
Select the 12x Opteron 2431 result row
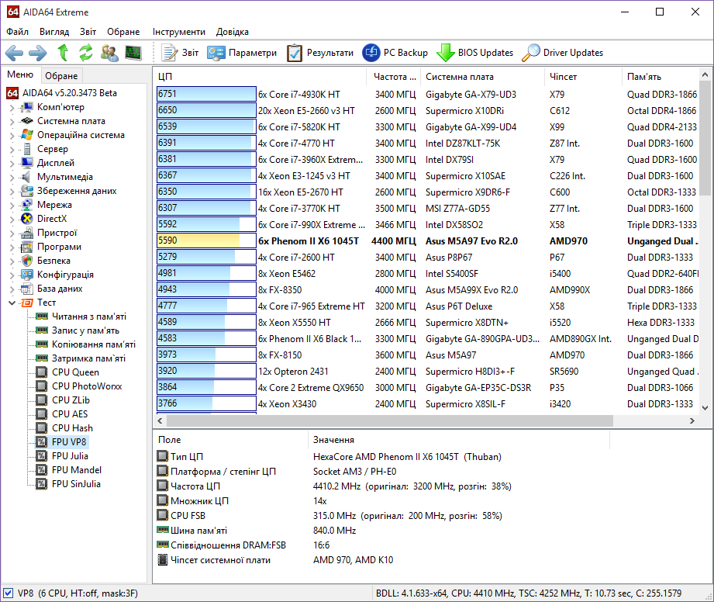428,372
